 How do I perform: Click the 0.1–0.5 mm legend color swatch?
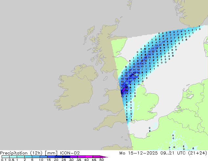[x=6, y=157]
